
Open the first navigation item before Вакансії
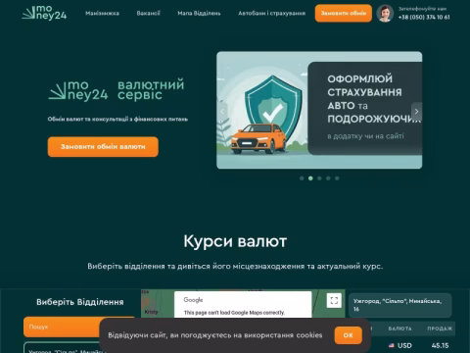[102, 14]
